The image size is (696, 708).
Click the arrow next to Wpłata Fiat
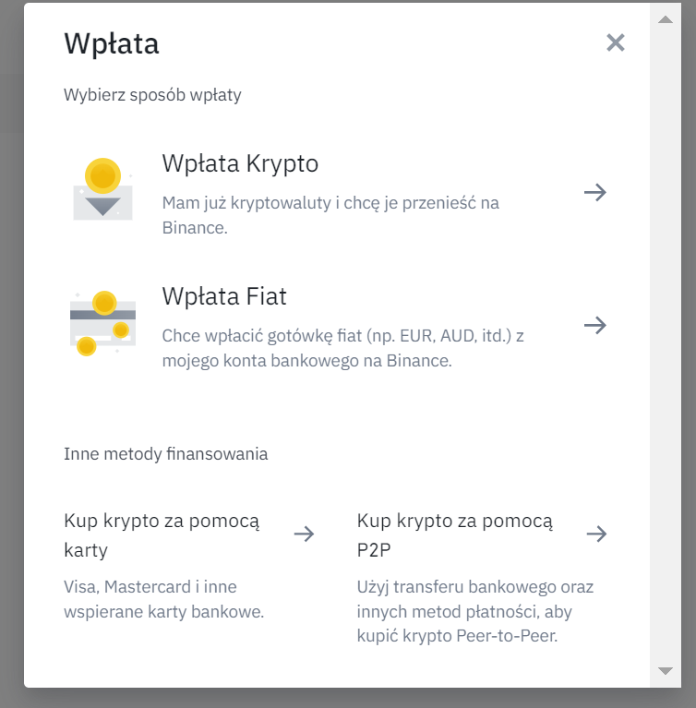[595, 325]
